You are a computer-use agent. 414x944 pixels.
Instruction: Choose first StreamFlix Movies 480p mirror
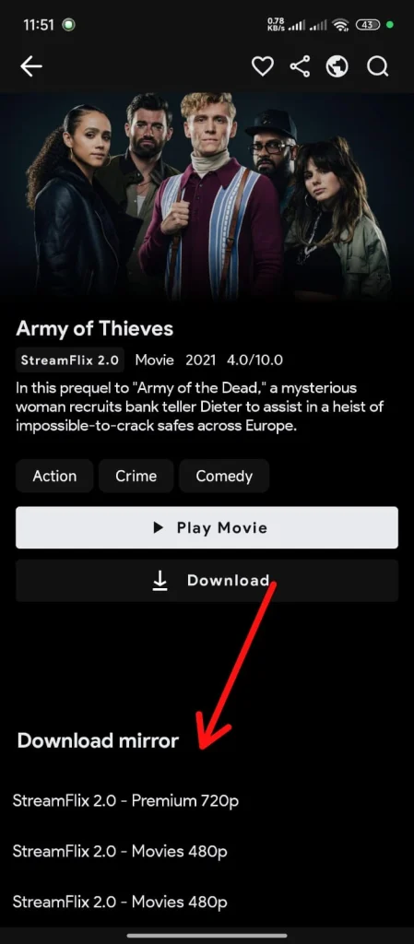(x=120, y=851)
